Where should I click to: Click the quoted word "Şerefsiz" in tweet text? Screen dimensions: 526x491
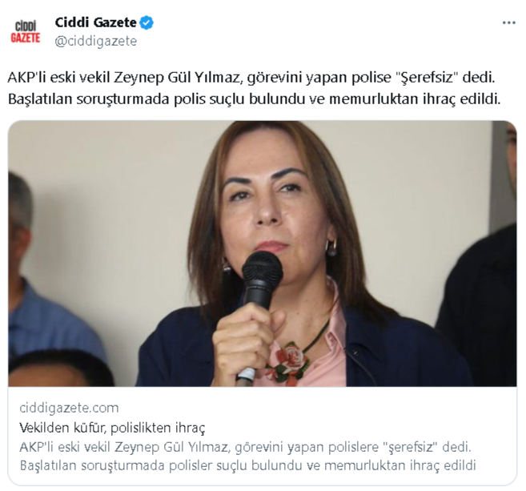pos(427,78)
